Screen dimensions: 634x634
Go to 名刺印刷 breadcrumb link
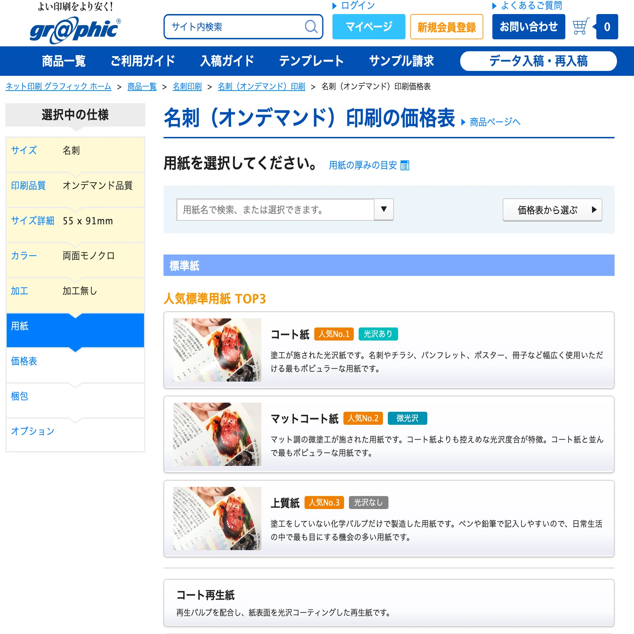(x=187, y=86)
